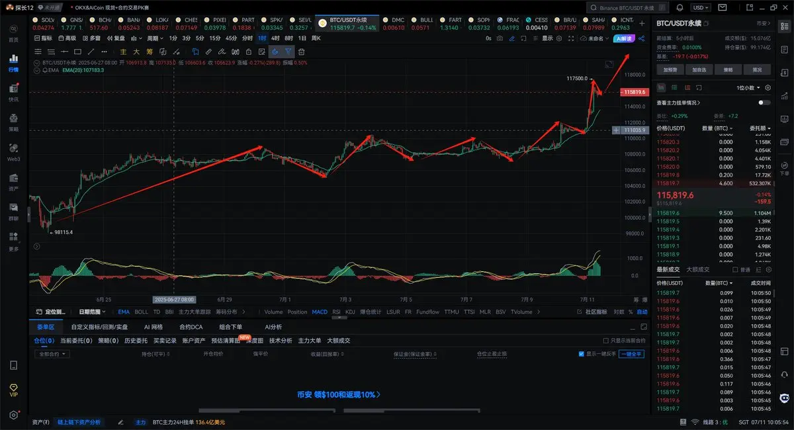
Task: Select the diagonal trend line drawing tool
Action: [x=91, y=51]
